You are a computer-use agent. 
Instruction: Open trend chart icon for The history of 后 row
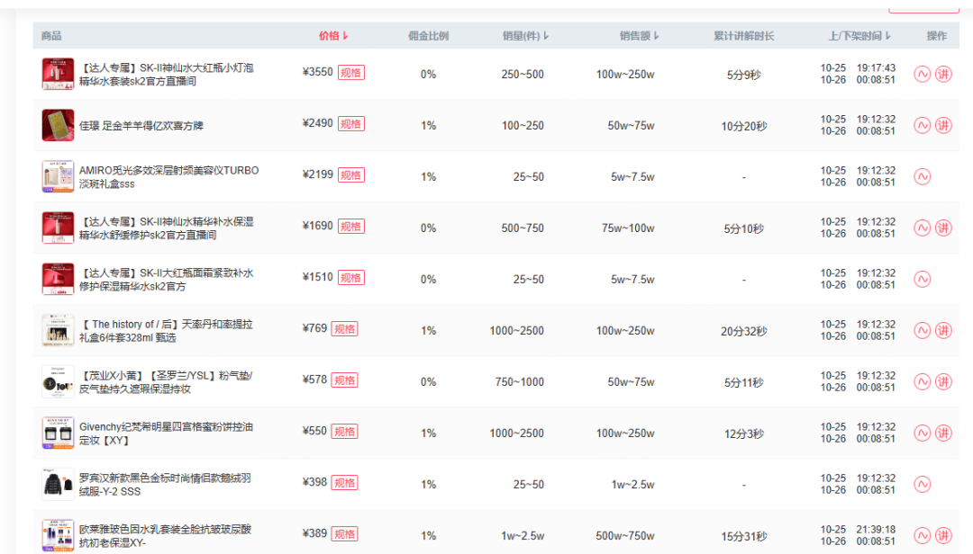pyautogui.click(x=923, y=331)
